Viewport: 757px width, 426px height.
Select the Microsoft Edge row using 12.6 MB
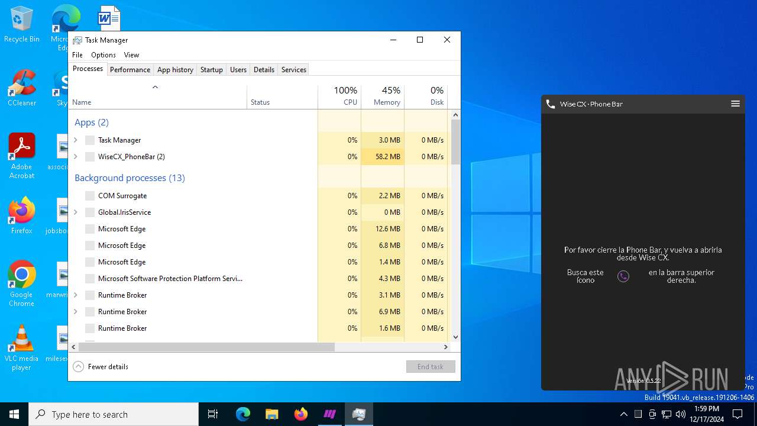tap(258, 229)
